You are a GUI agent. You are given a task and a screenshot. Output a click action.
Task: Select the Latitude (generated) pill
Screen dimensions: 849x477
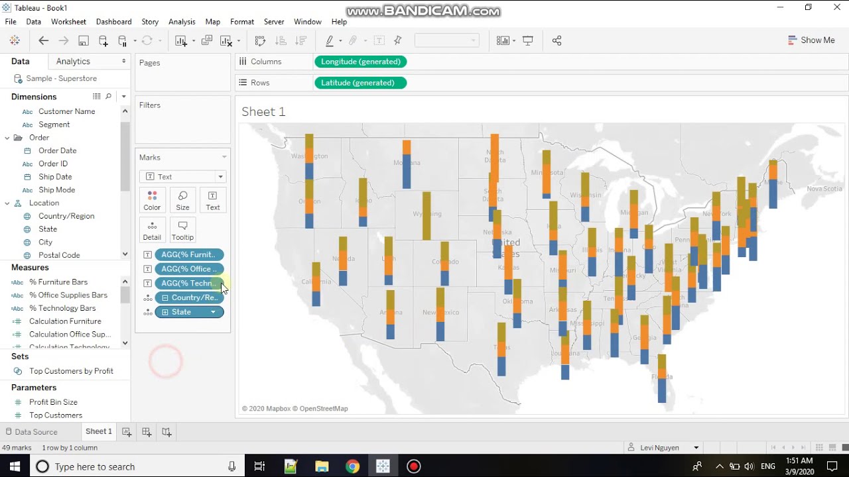360,83
